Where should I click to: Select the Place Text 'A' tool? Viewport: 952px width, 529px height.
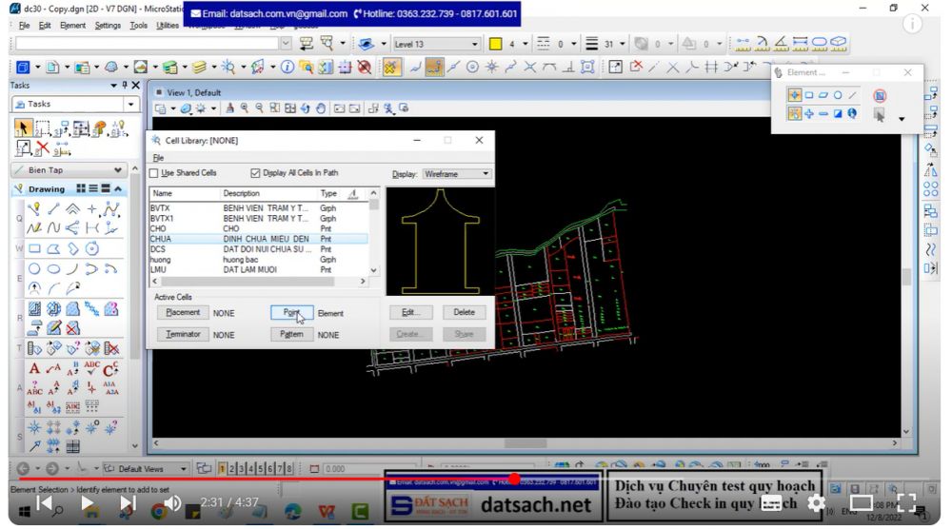(x=35, y=368)
